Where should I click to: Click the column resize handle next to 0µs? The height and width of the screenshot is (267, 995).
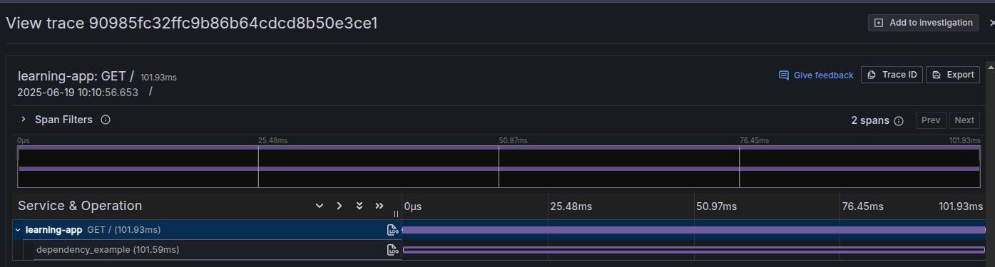pos(396,214)
